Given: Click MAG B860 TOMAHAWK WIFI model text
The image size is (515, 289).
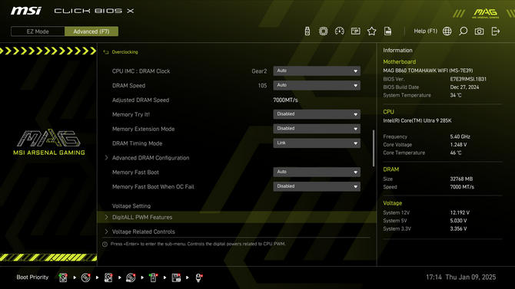Looking at the screenshot, I should [x=428, y=71].
